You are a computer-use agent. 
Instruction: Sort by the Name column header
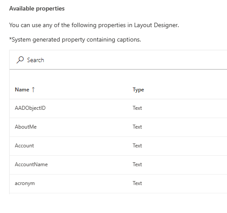[x=22, y=90]
